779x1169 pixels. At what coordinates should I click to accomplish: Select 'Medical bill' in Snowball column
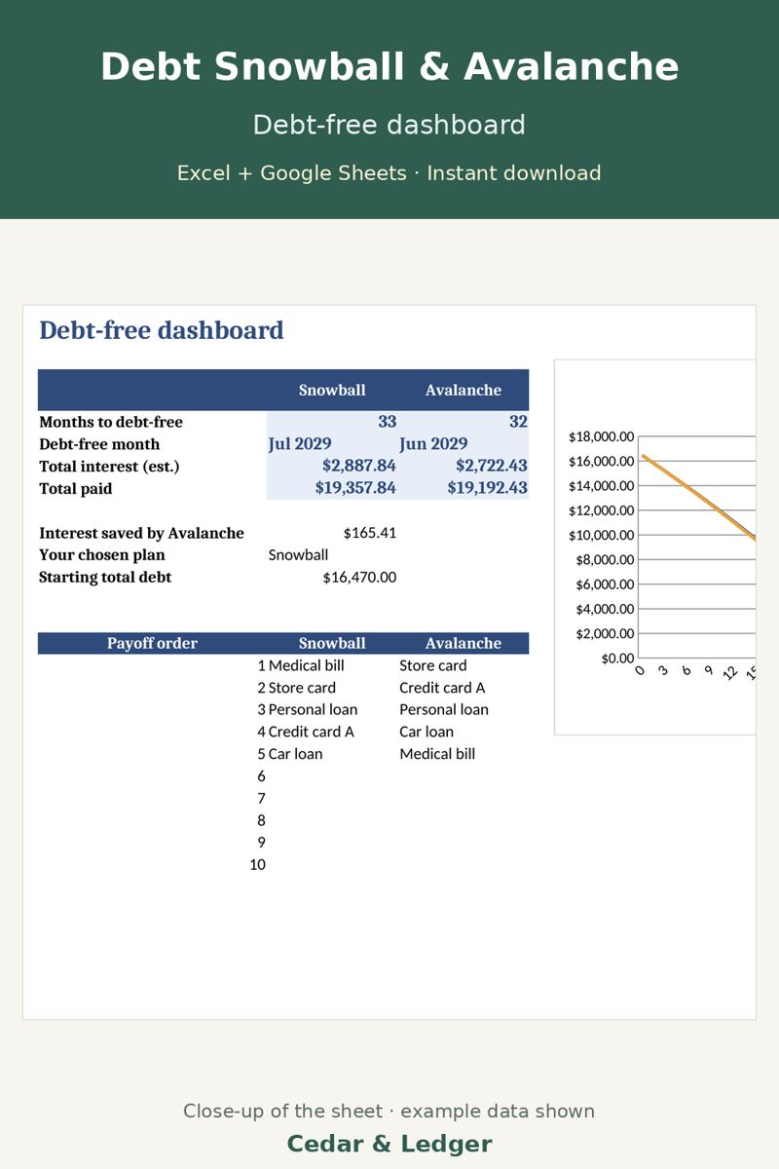point(307,665)
